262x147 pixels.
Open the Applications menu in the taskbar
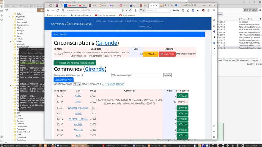(7, 146)
